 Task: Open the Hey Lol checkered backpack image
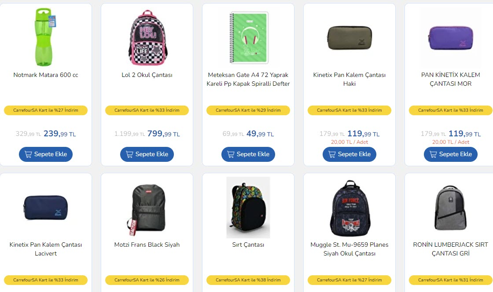[147, 37]
